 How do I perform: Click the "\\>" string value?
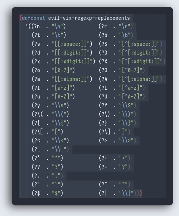coord(126,141)
